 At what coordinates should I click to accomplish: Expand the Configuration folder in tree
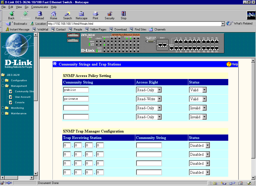click(x=3, y=80)
